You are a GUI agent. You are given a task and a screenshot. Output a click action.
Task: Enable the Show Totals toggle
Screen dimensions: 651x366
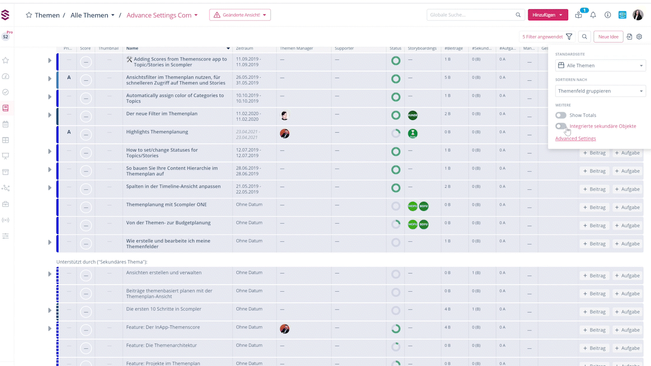coord(561,115)
